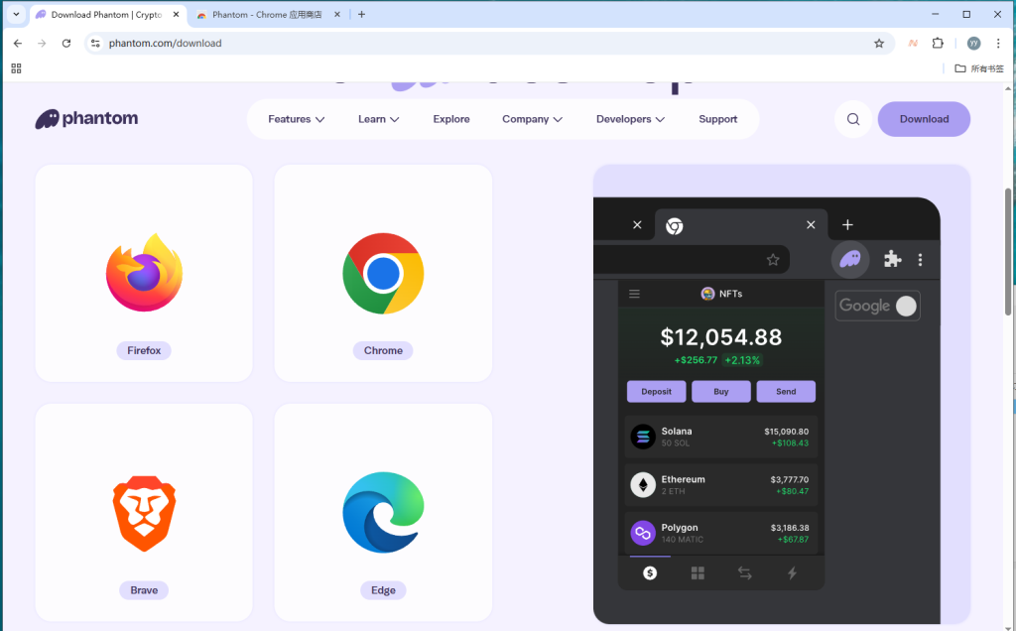Viewport: 1016px width, 631px height.
Task: Open the Explore page
Action: pos(451,119)
